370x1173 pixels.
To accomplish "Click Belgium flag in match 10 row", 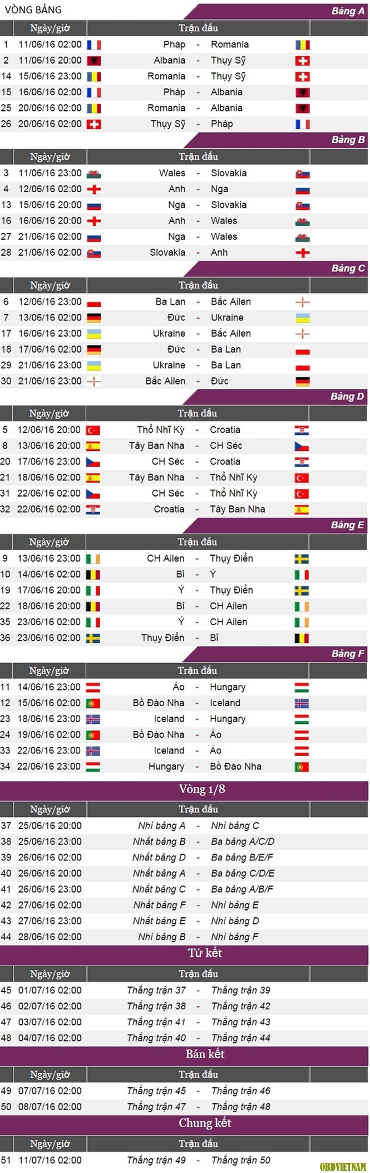I will coord(93,575).
